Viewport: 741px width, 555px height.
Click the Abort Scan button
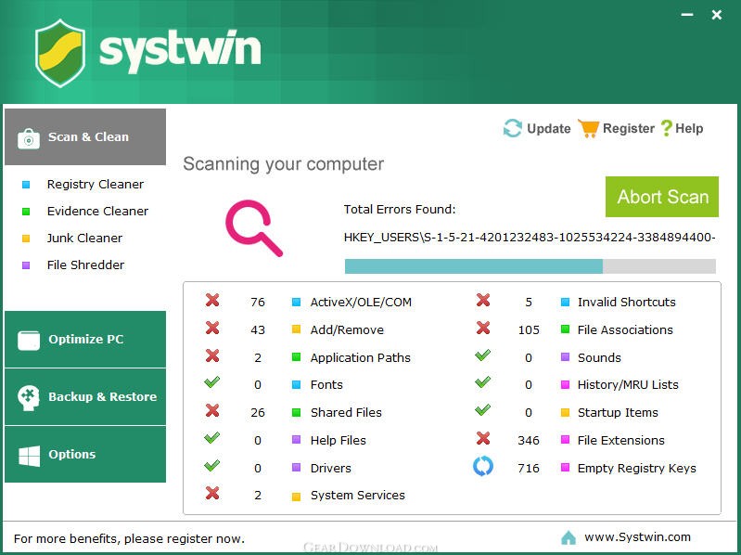point(662,197)
